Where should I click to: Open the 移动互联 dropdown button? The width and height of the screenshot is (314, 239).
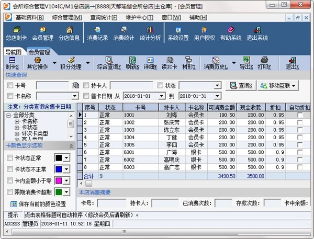coord(277,85)
